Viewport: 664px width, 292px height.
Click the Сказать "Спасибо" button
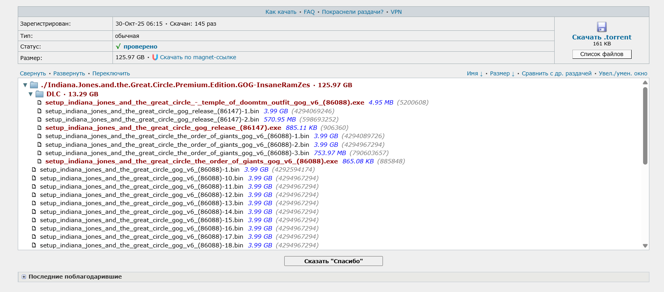(x=333, y=261)
